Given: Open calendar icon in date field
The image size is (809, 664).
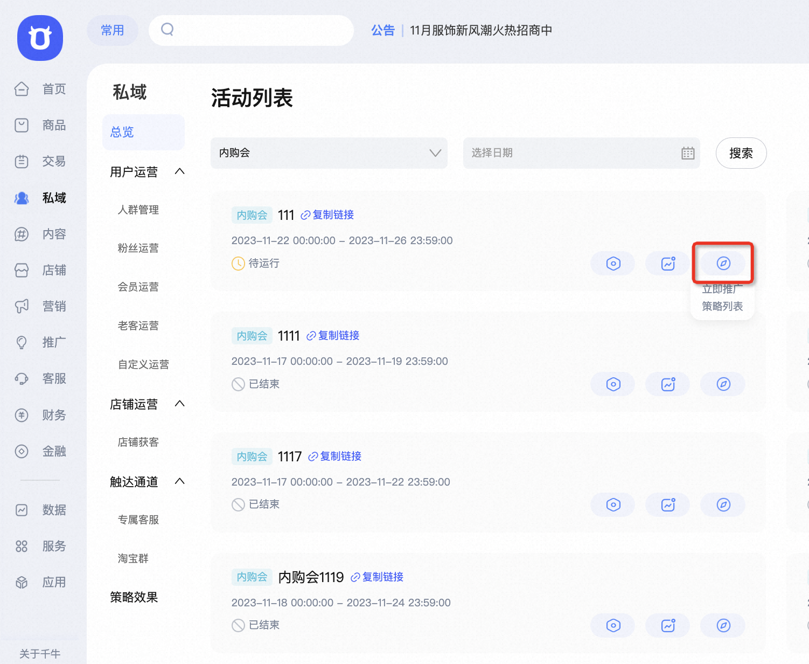Looking at the screenshot, I should coord(688,153).
